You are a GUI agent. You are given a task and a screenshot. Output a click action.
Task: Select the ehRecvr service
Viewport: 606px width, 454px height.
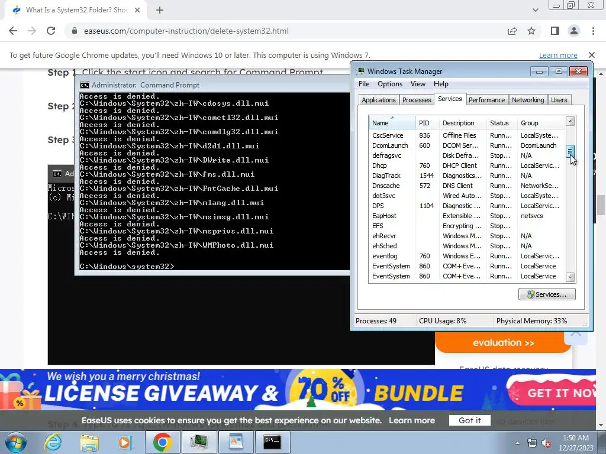click(x=467, y=236)
